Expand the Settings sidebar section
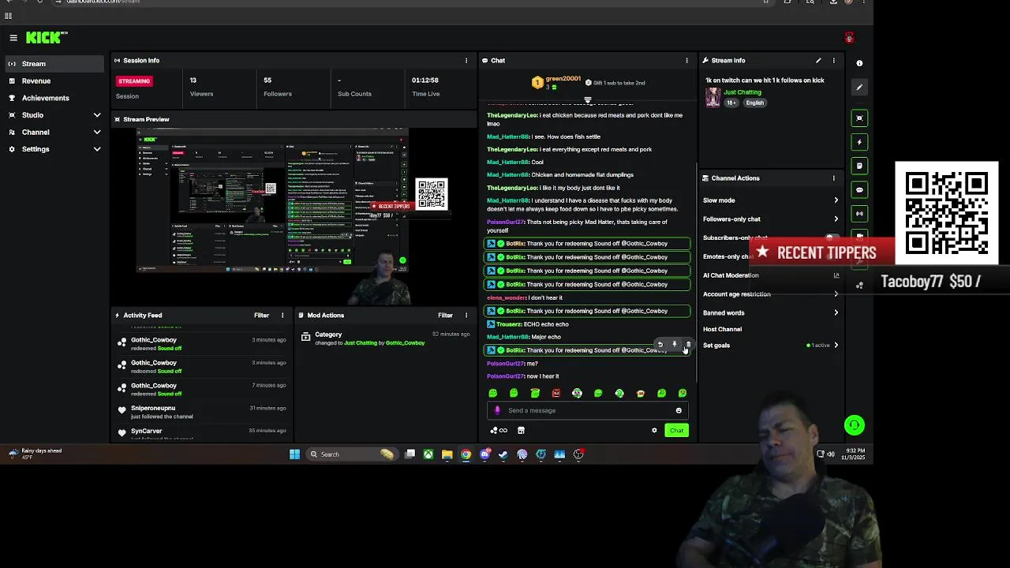This screenshot has height=568, width=1010. click(x=97, y=149)
